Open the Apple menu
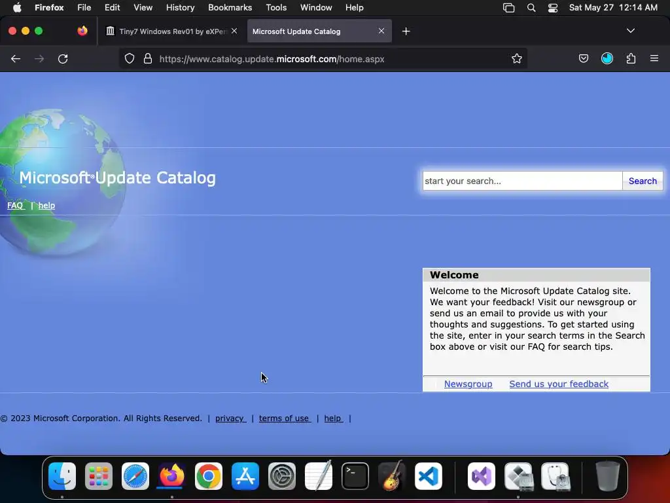Screen dimensions: 670x503 (17, 8)
